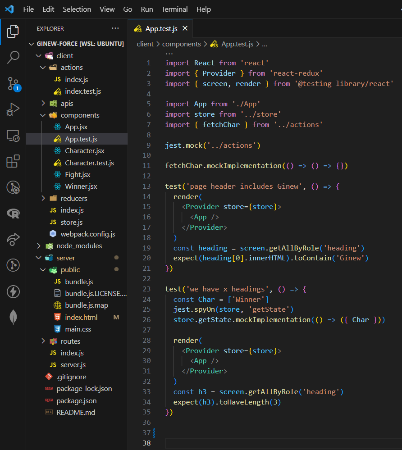Click 'App.test.js' in the breadcrumb path
This screenshot has width=402, height=450.
[237, 44]
